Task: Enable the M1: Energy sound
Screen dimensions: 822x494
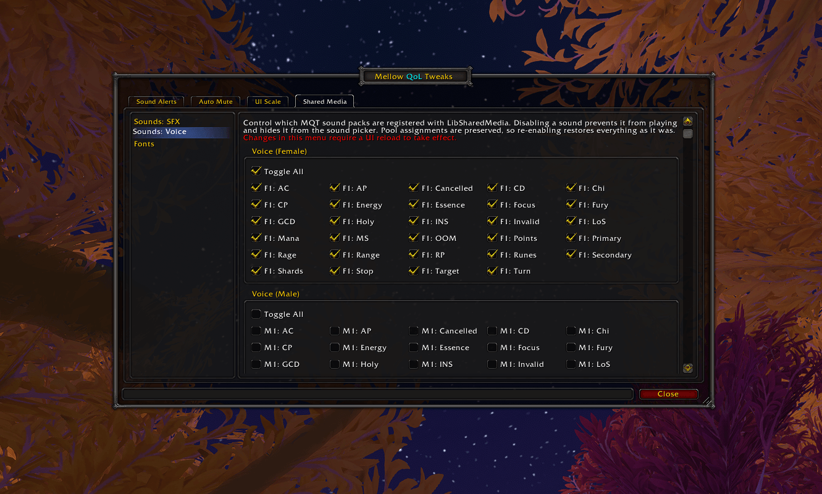Action: (x=335, y=347)
